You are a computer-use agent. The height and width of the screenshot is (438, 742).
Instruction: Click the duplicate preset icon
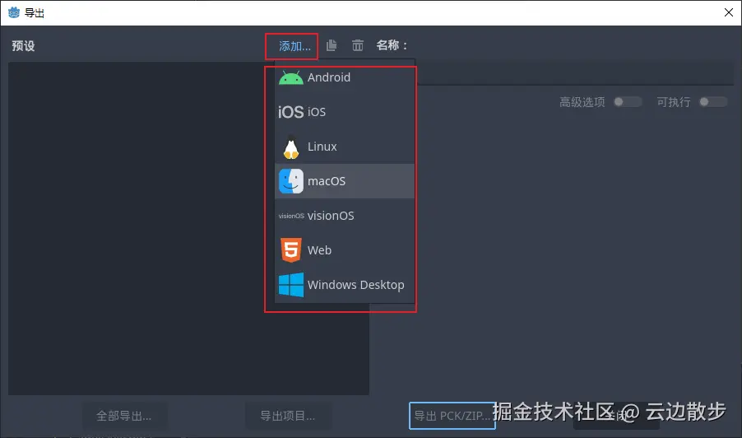[x=332, y=45]
